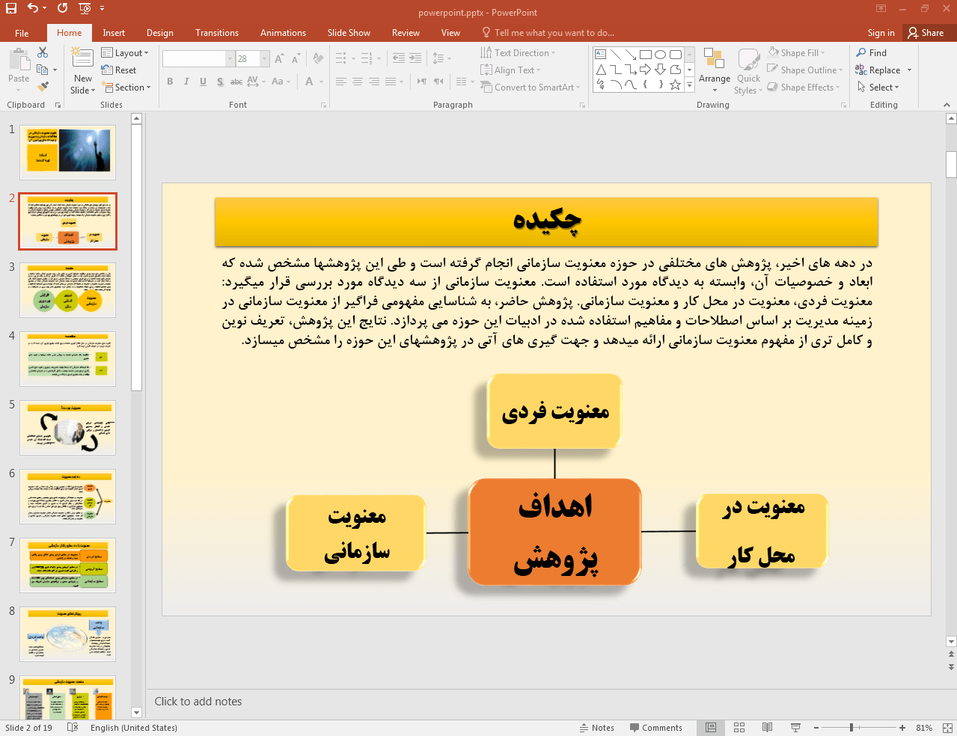Open Reading View from status bar

767,728
